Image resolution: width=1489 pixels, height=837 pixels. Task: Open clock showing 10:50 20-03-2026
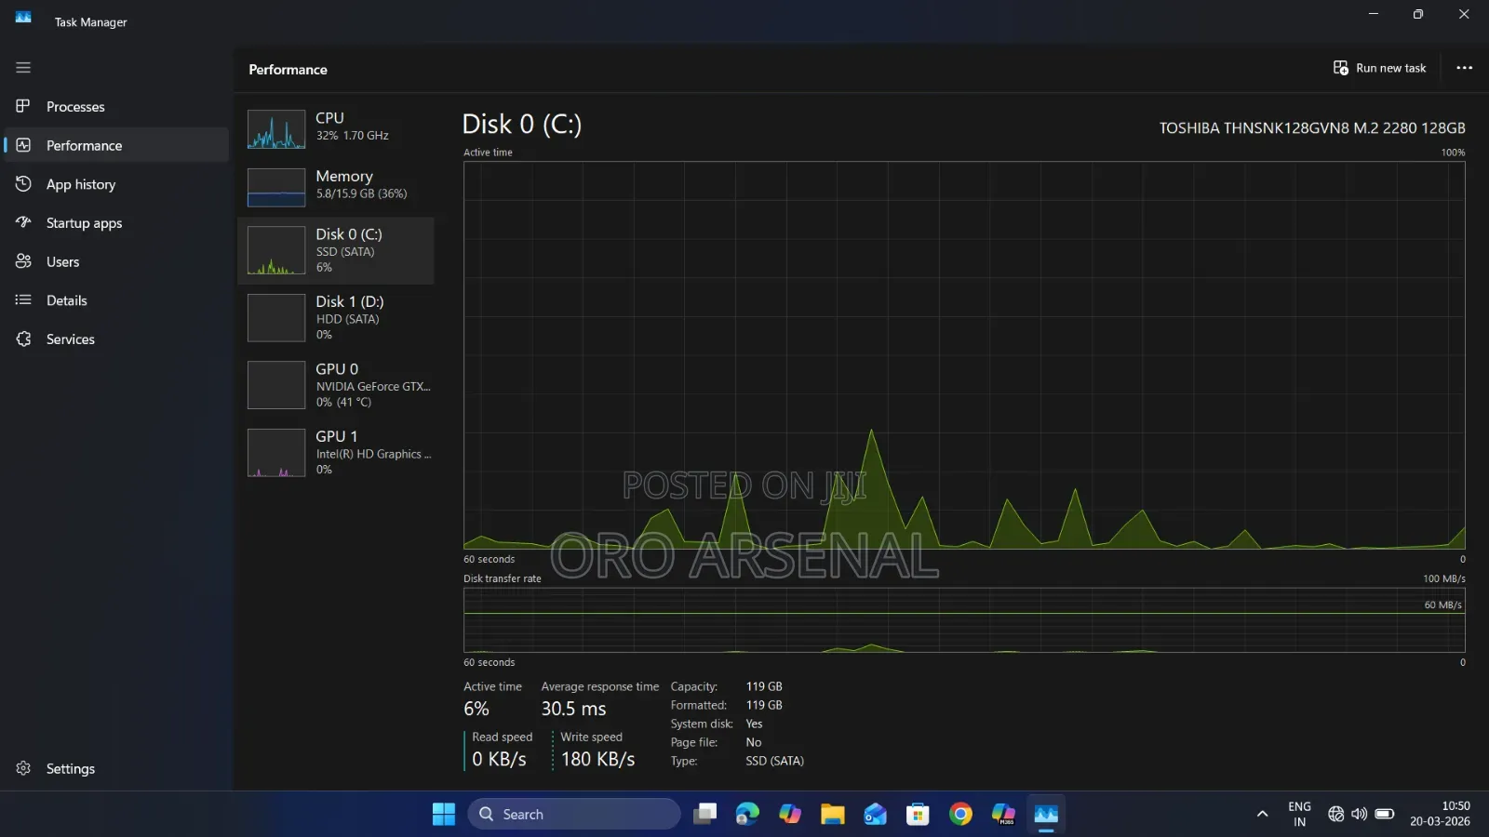[x=1440, y=814]
